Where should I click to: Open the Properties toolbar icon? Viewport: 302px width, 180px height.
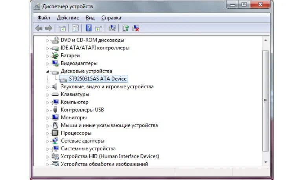75,28
